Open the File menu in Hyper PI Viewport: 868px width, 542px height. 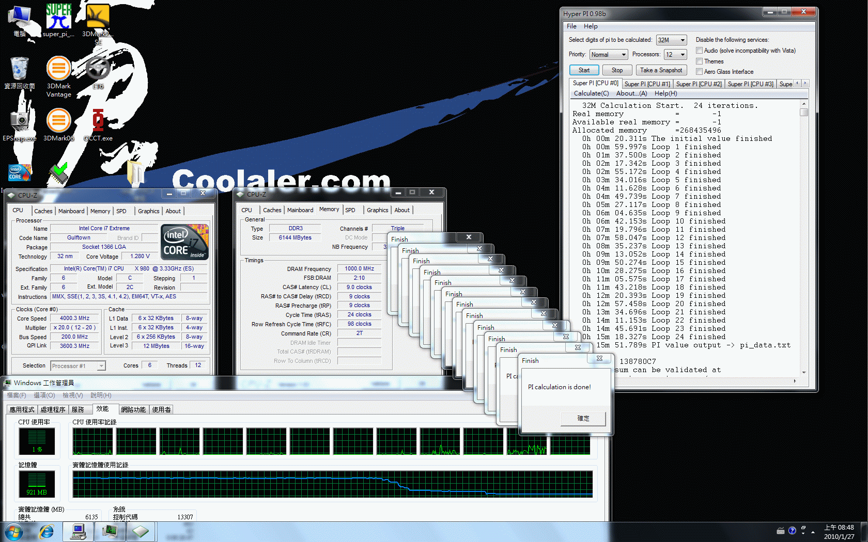tap(571, 26)
